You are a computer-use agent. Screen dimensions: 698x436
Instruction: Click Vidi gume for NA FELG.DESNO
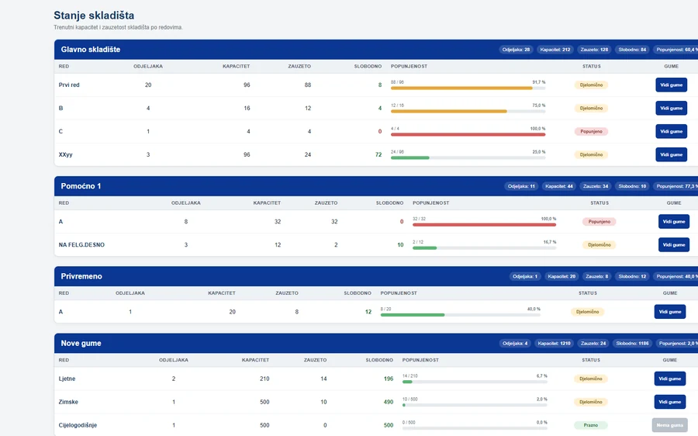[673, 244]
